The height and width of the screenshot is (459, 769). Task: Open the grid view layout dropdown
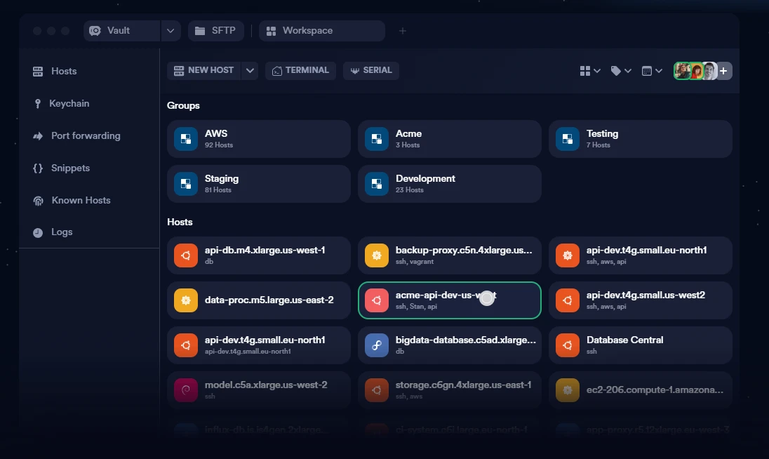pyautogui.click(x=590, y=71)
